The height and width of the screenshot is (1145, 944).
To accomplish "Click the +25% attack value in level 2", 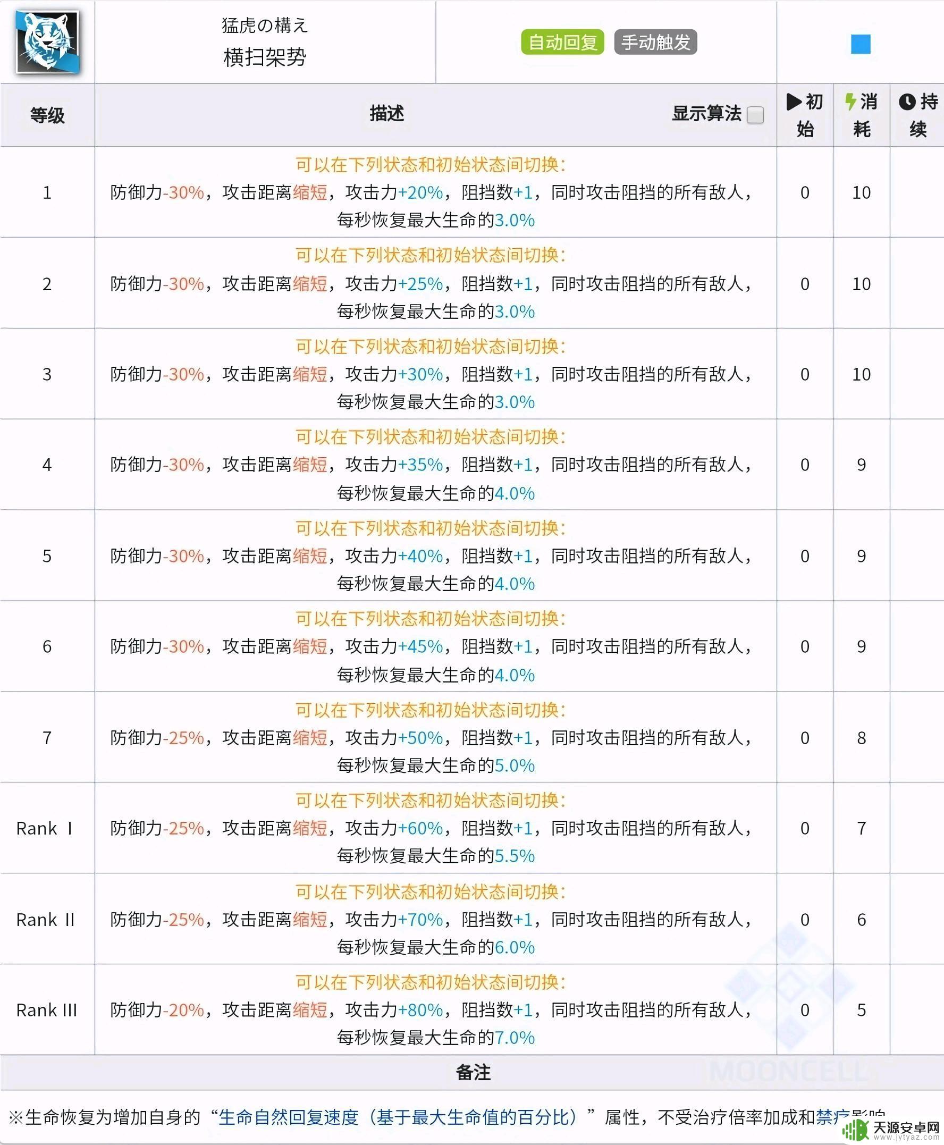I will (x=420, y=284).
